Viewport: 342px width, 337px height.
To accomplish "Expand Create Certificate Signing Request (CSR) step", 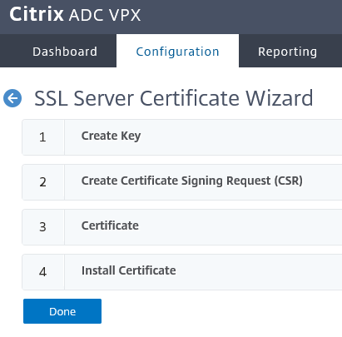I will [x=182, y=182].
